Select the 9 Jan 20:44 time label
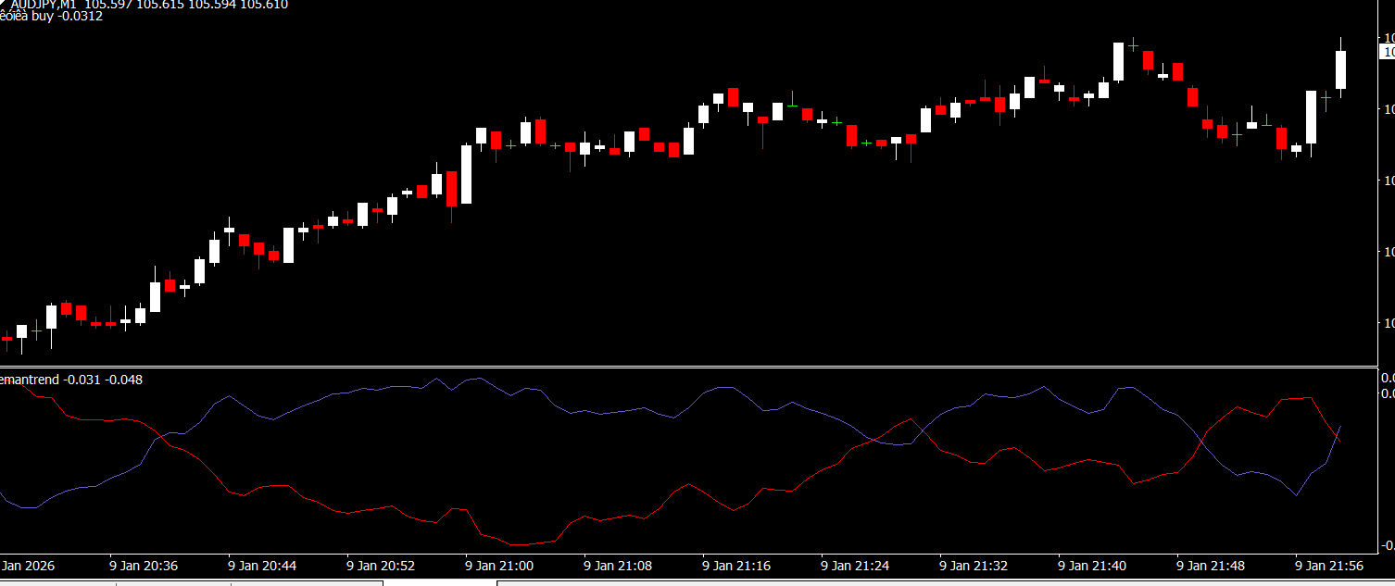The height and width of the screenshot is (586, 1395). tap(262, 565)
